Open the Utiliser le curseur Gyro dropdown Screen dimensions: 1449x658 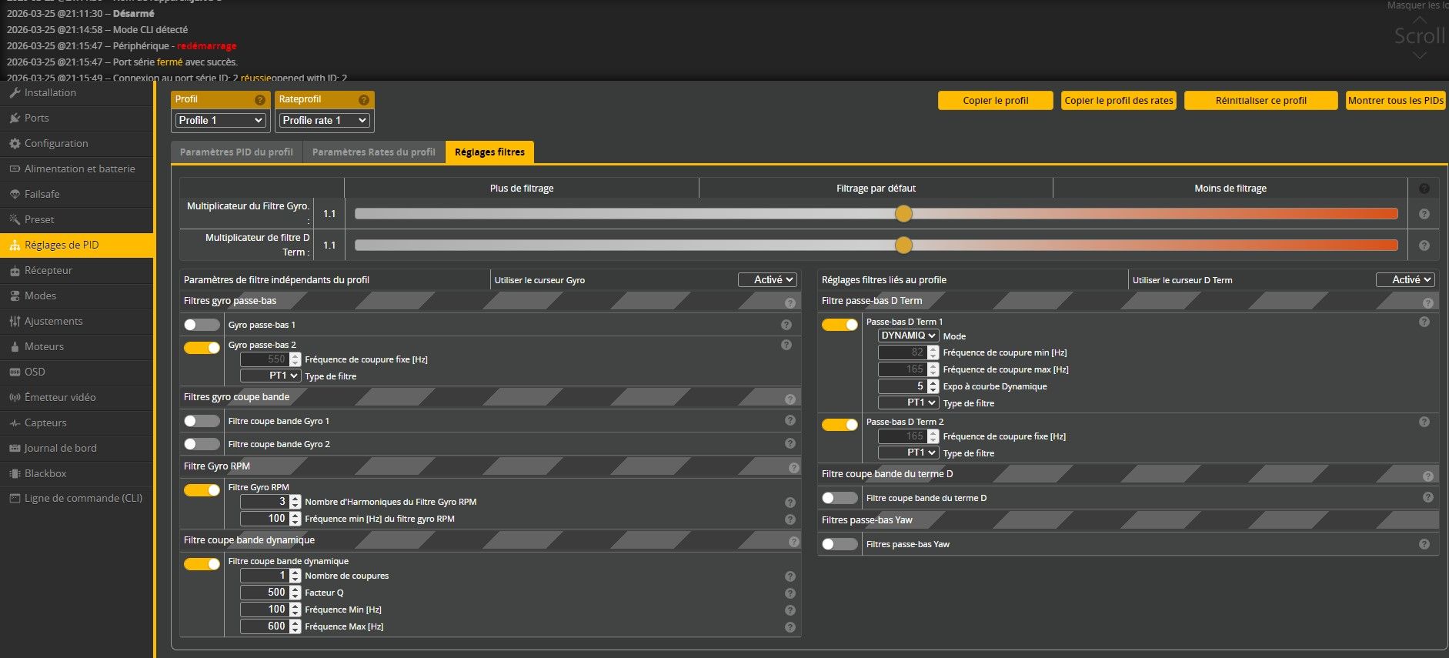click(767, 280)
